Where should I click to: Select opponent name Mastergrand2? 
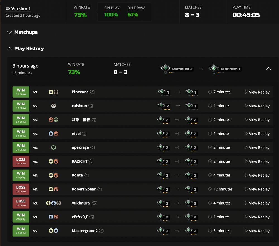[85, 231]
